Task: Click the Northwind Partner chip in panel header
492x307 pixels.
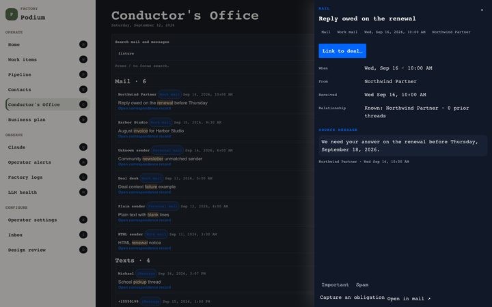Action: click(451, 32)
